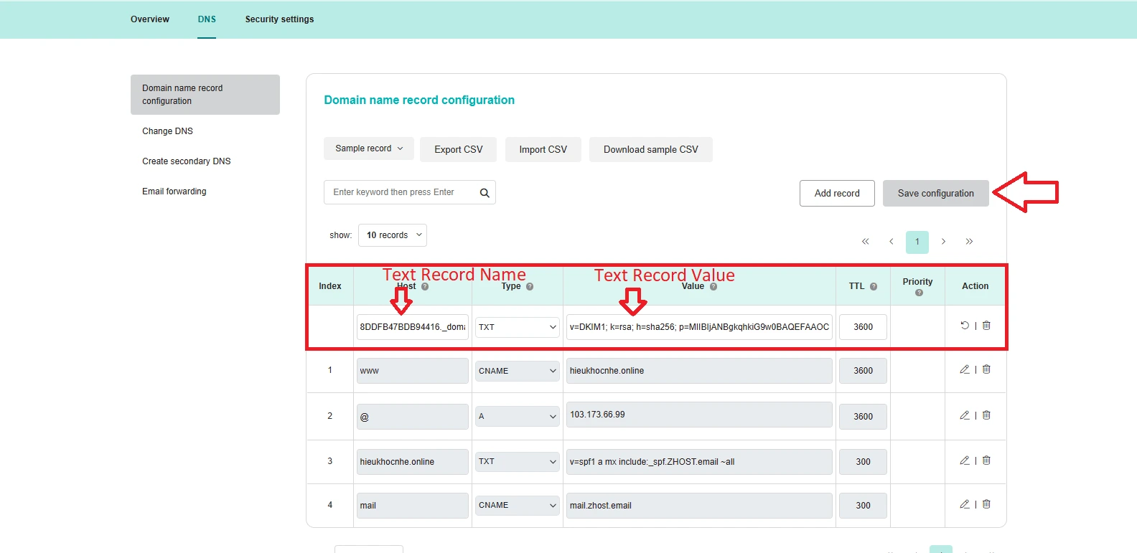Delete the mail CNAME record

986,504
